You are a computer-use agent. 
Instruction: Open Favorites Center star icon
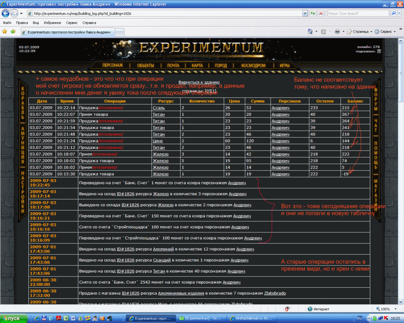pos(5,31)
